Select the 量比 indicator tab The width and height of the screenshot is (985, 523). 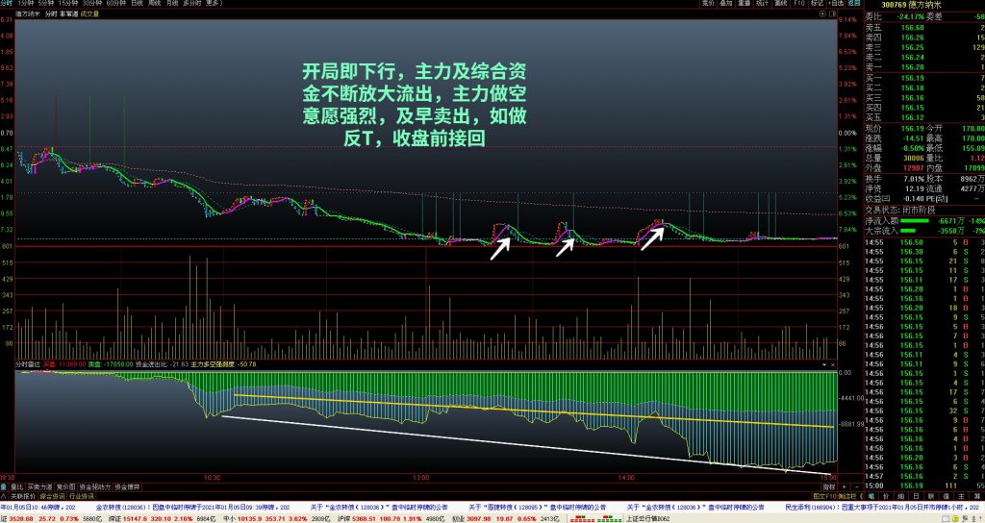click(x=15, y=486)
